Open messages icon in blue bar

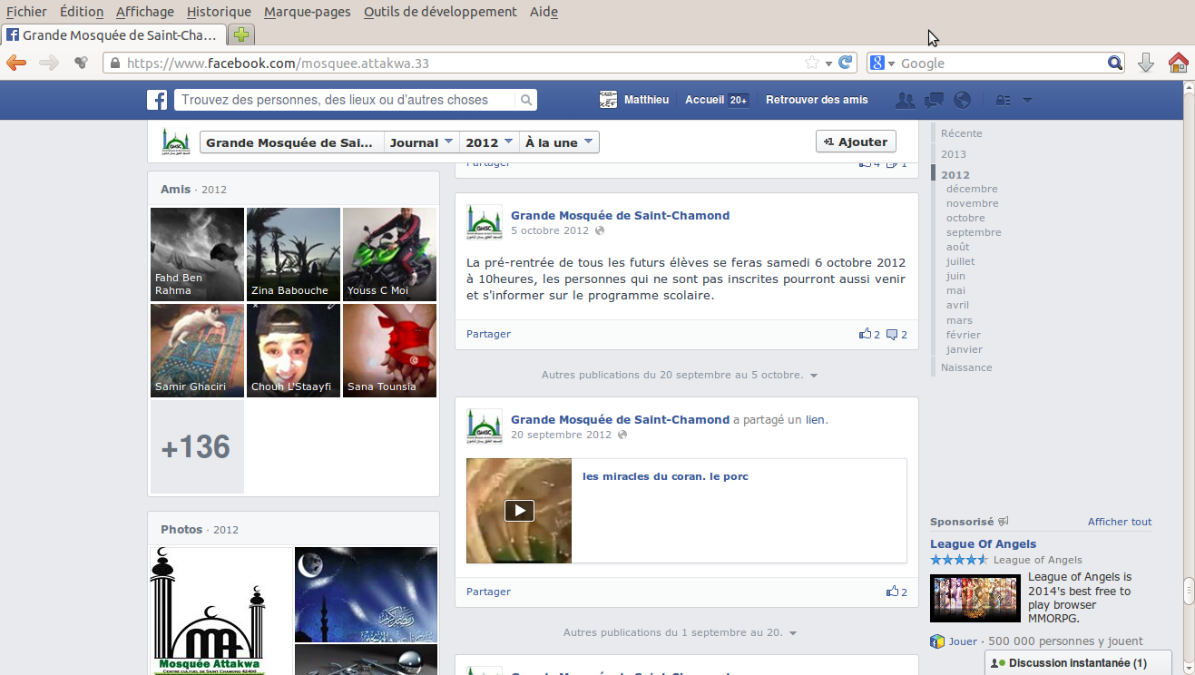[x=934, y=100]
